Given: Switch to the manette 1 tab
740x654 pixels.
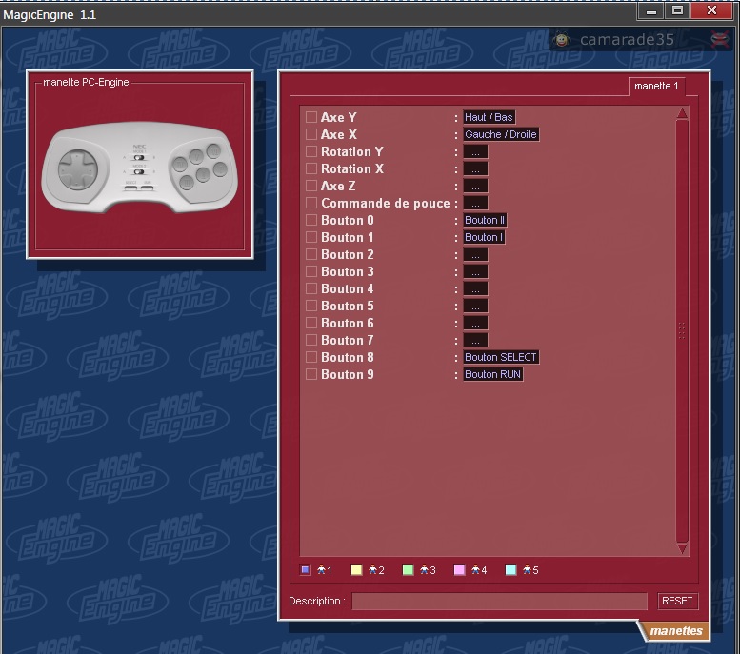Looking at the screenshot, I should [656, 86].
